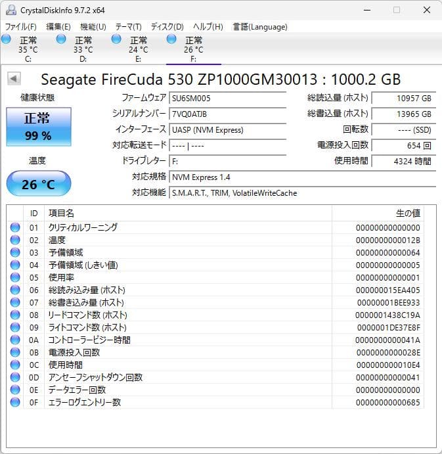The height and width of the screenshot is (454, 442).
Task: Click the status orb of row 0A コントローラービジー時間
Action: coord(15,340)
